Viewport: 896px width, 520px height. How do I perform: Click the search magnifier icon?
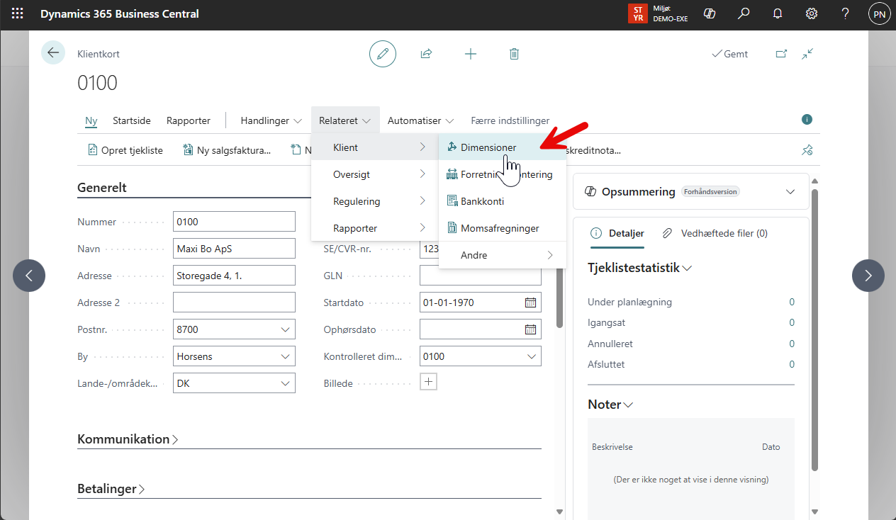pos(744,14)
